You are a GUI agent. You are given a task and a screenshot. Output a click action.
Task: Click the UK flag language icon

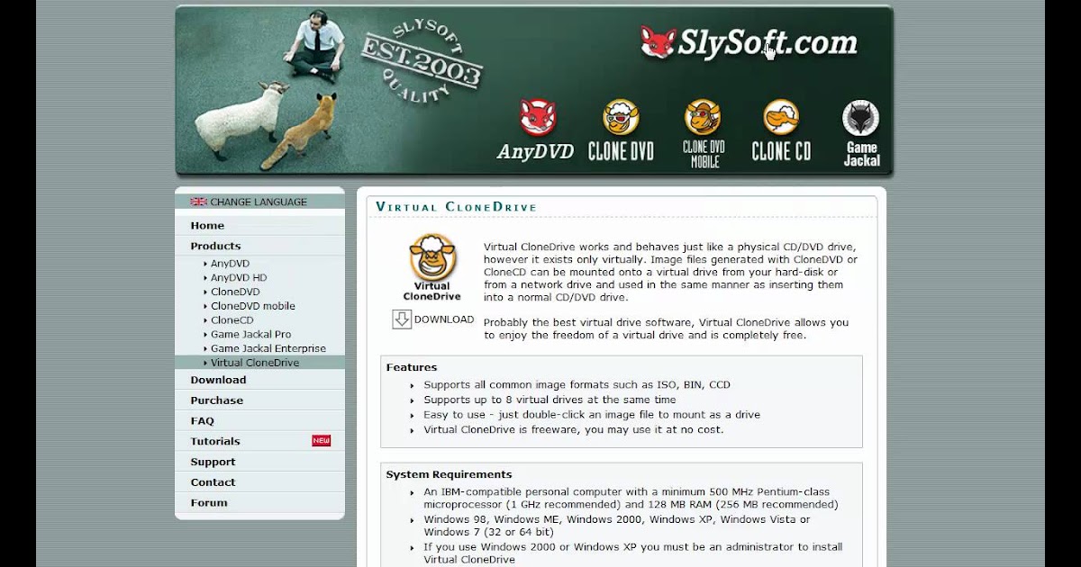[198, 202]
